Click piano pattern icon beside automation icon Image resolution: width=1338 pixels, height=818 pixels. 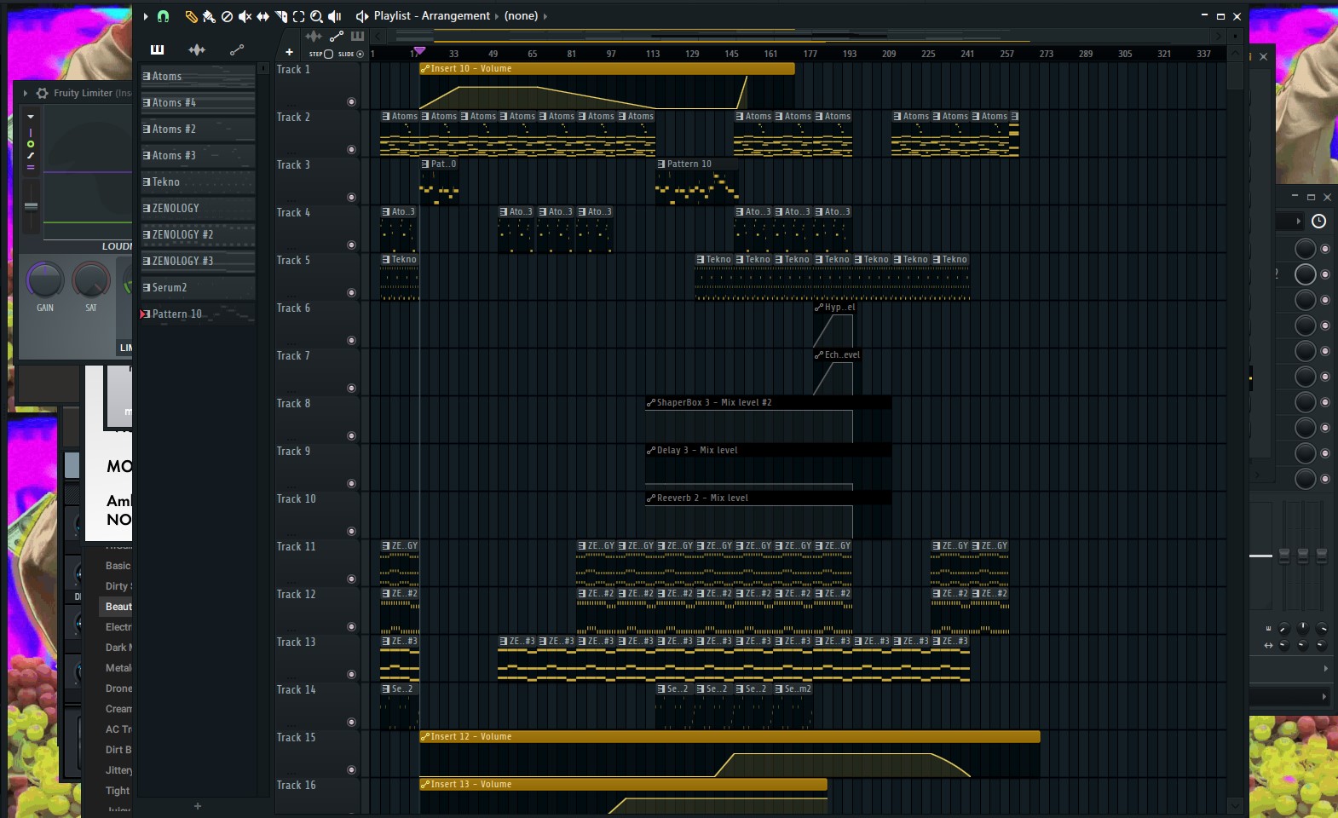357,36
